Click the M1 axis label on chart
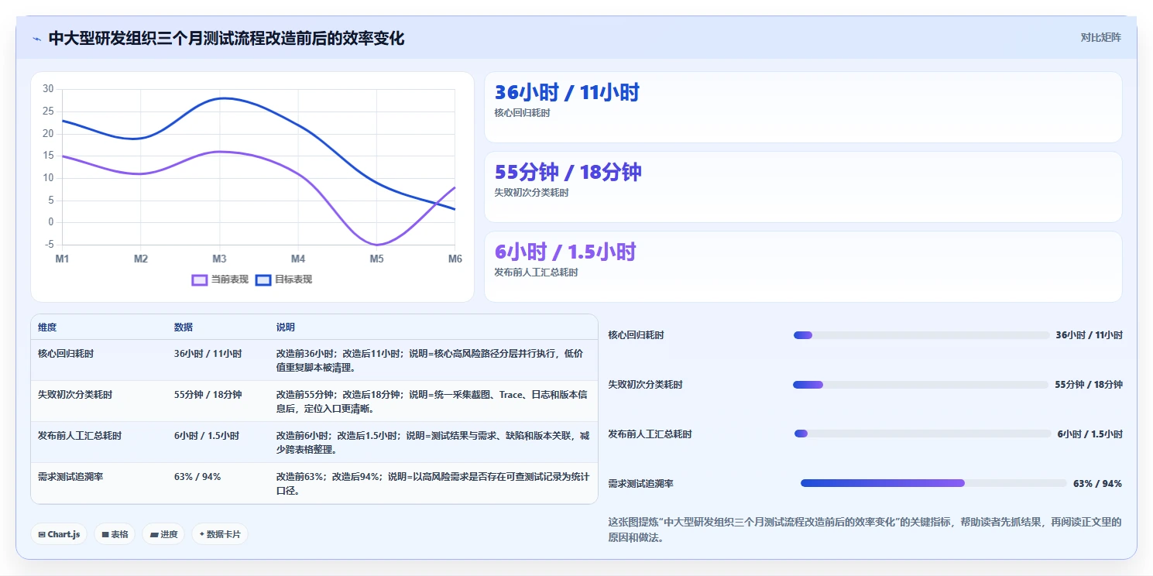Screen dimensions: 1153x576 click(62, 259)
